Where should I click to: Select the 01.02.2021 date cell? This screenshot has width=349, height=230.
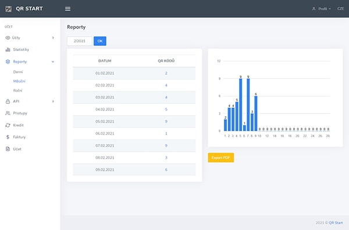(105, 73)
